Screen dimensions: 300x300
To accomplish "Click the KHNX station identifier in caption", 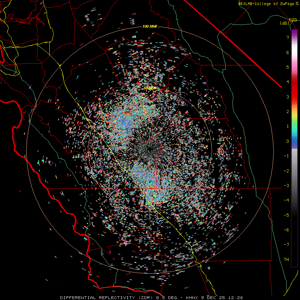I will coord(192,298).
